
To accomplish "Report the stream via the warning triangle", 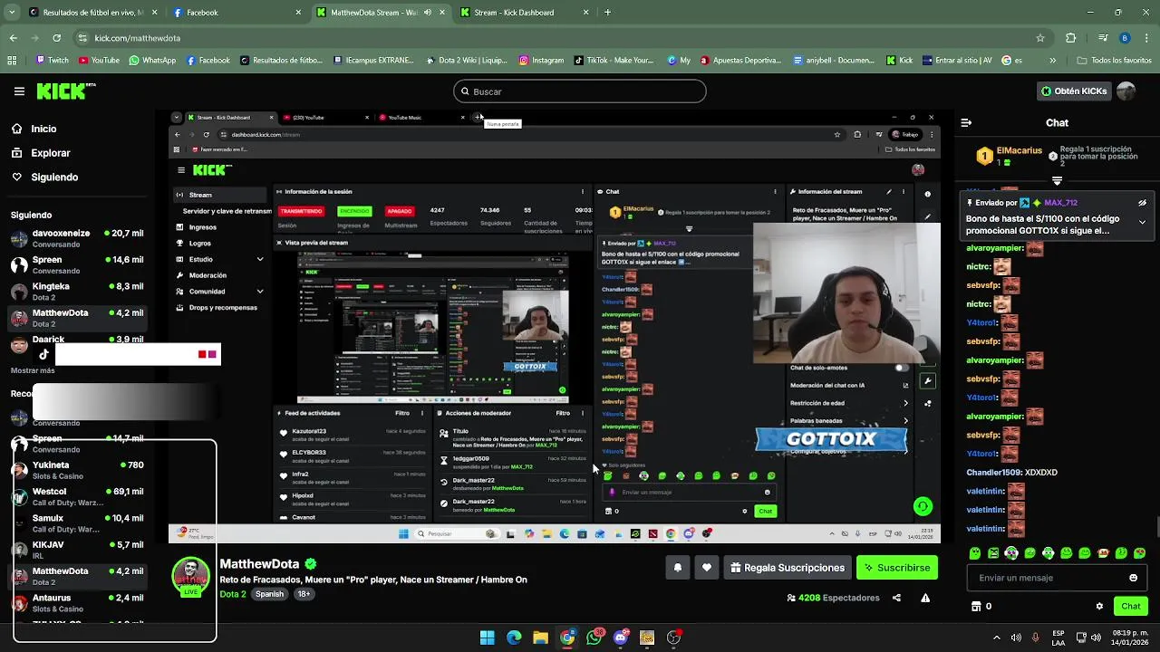I will (x=925, y=598).
